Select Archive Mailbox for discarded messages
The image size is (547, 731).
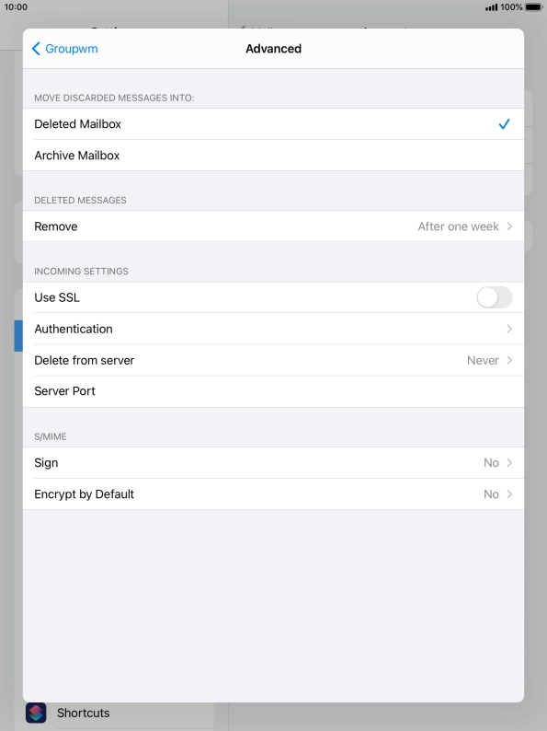(x=273, y=156)
